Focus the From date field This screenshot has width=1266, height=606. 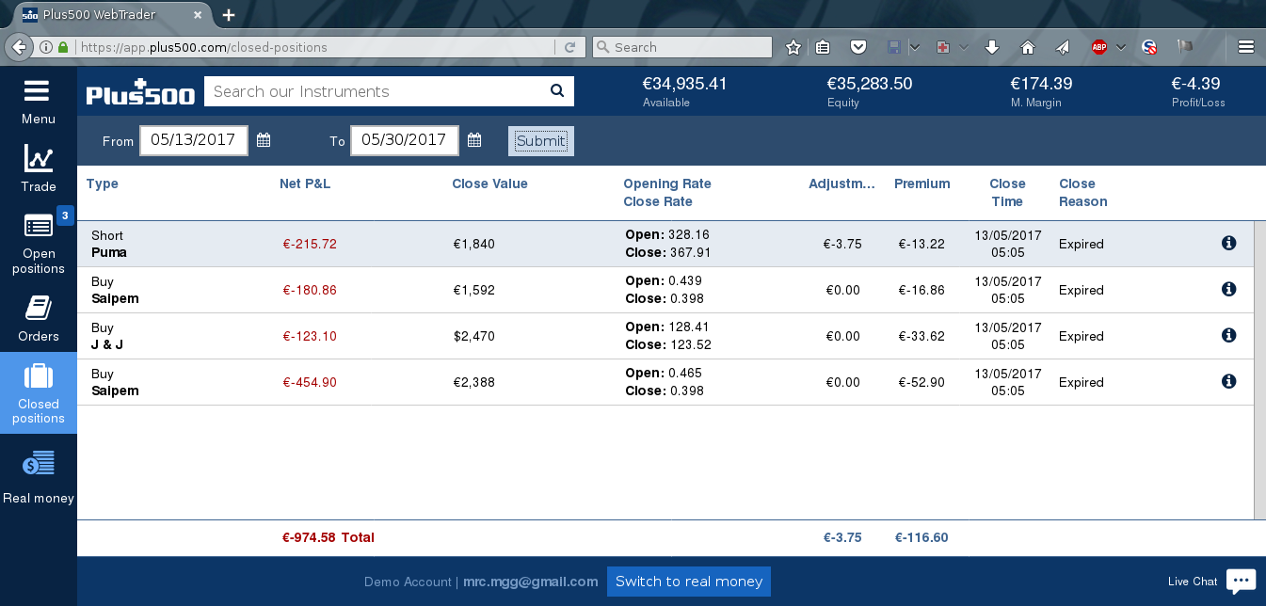tap(194, 140)
